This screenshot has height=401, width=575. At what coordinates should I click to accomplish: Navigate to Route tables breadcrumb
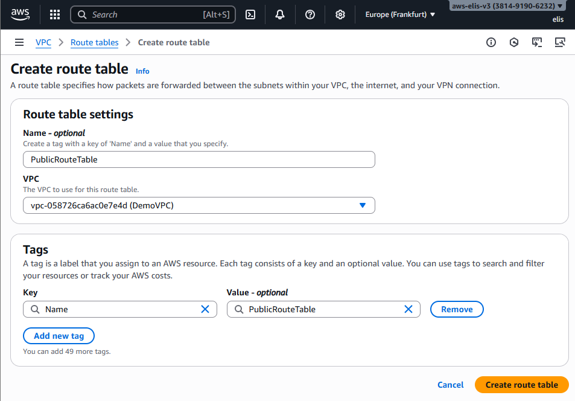coord(94,42)
